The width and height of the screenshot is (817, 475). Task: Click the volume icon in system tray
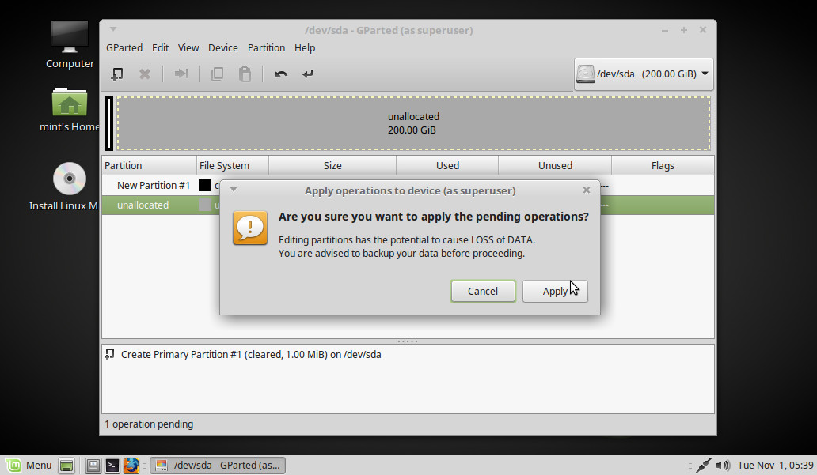[x=723, y=466]
